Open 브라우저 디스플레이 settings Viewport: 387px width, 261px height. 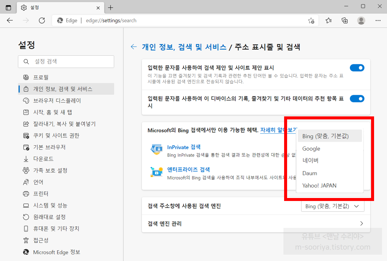pos(66,100)
